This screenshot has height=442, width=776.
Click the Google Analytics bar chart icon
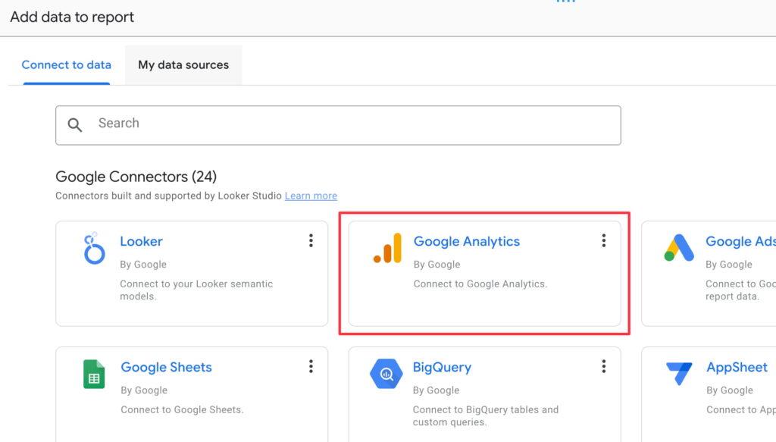(387, 249)
